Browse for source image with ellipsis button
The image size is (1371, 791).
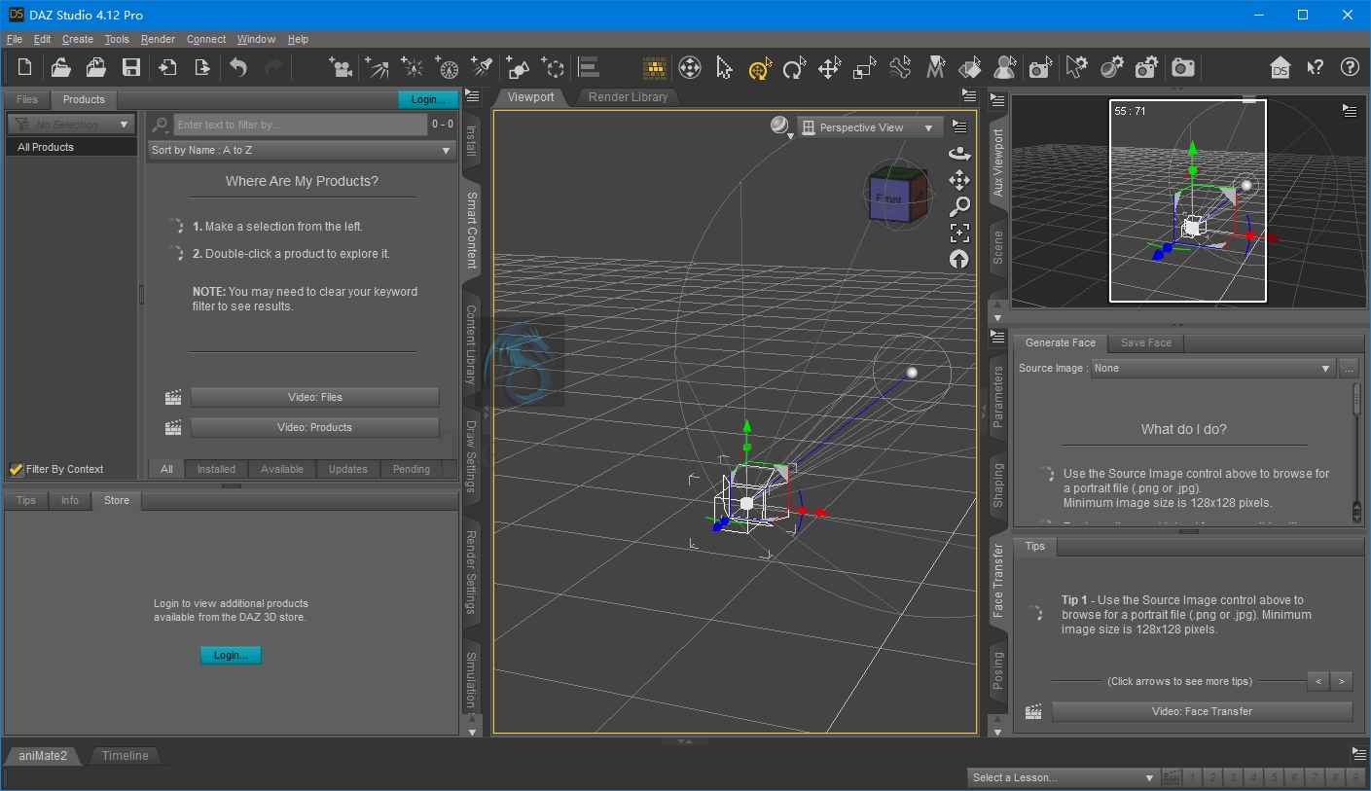click(1348, 368)
